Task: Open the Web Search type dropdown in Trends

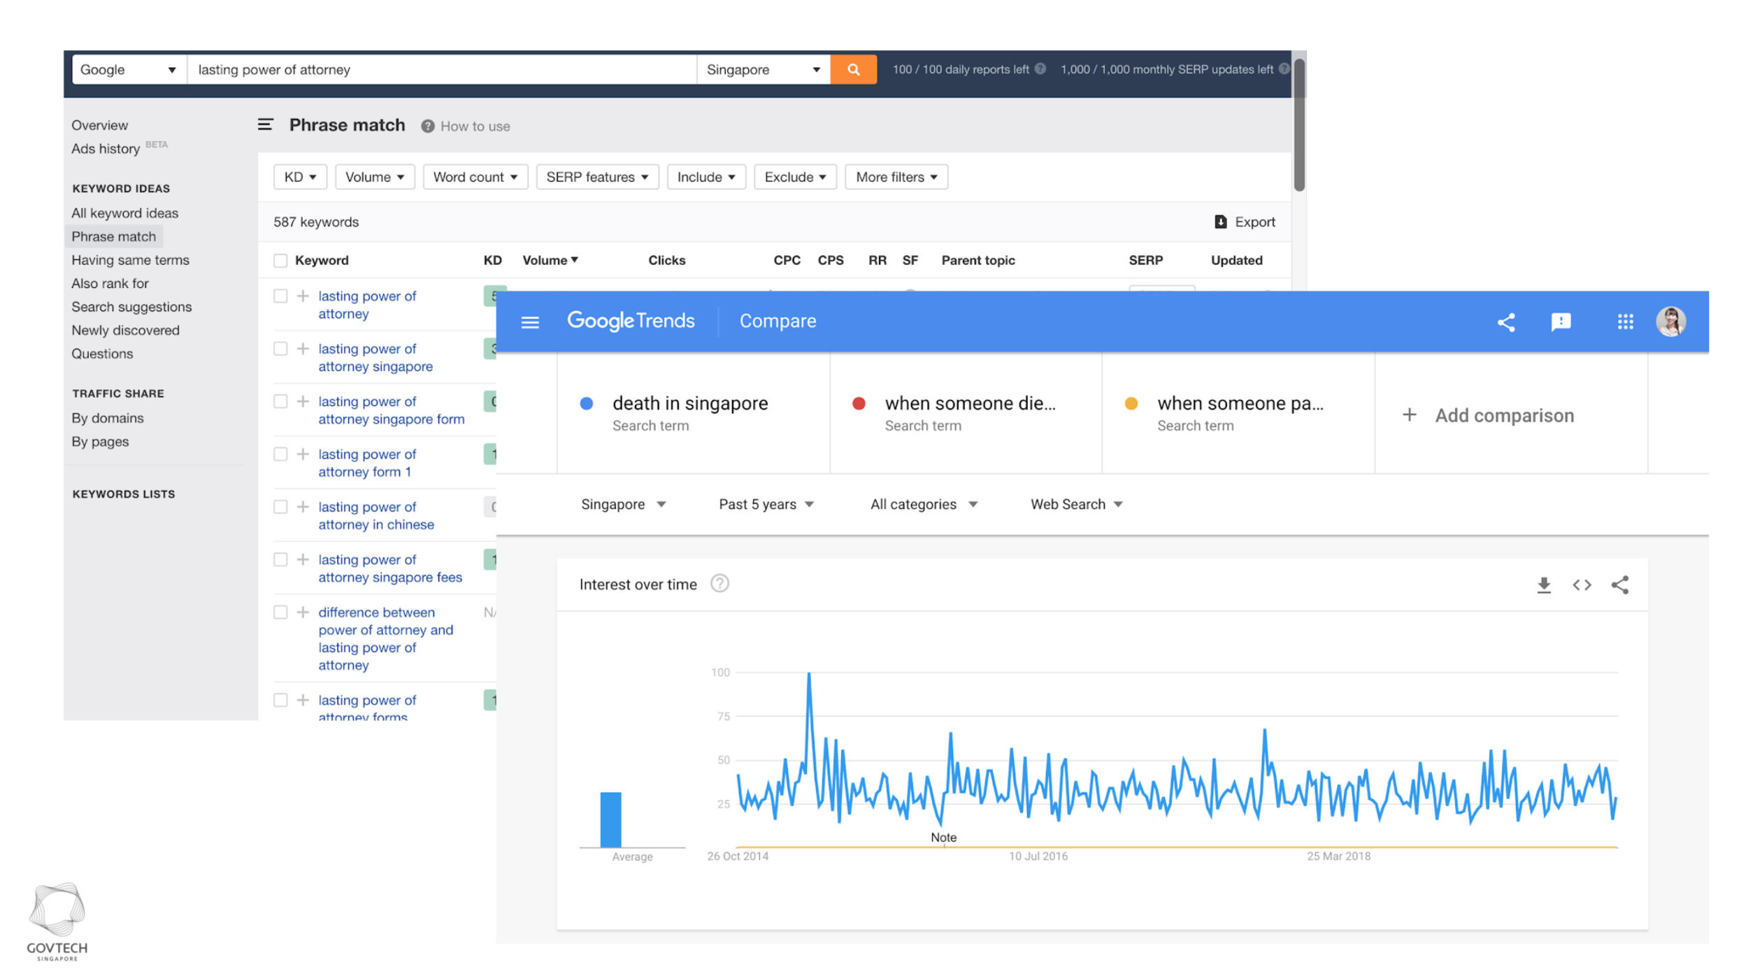Action: (x=1076, y=504)
